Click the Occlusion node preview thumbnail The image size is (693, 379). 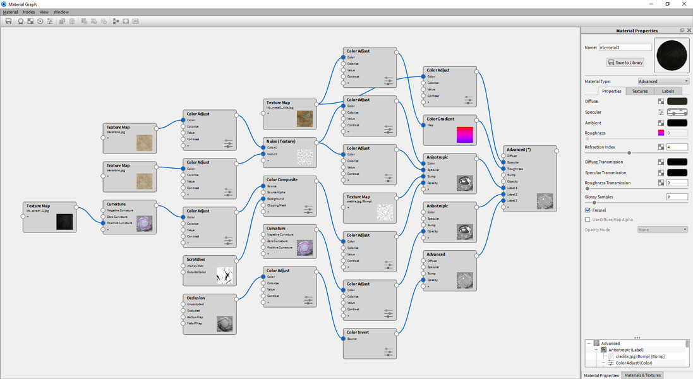(x=224, y=324)
